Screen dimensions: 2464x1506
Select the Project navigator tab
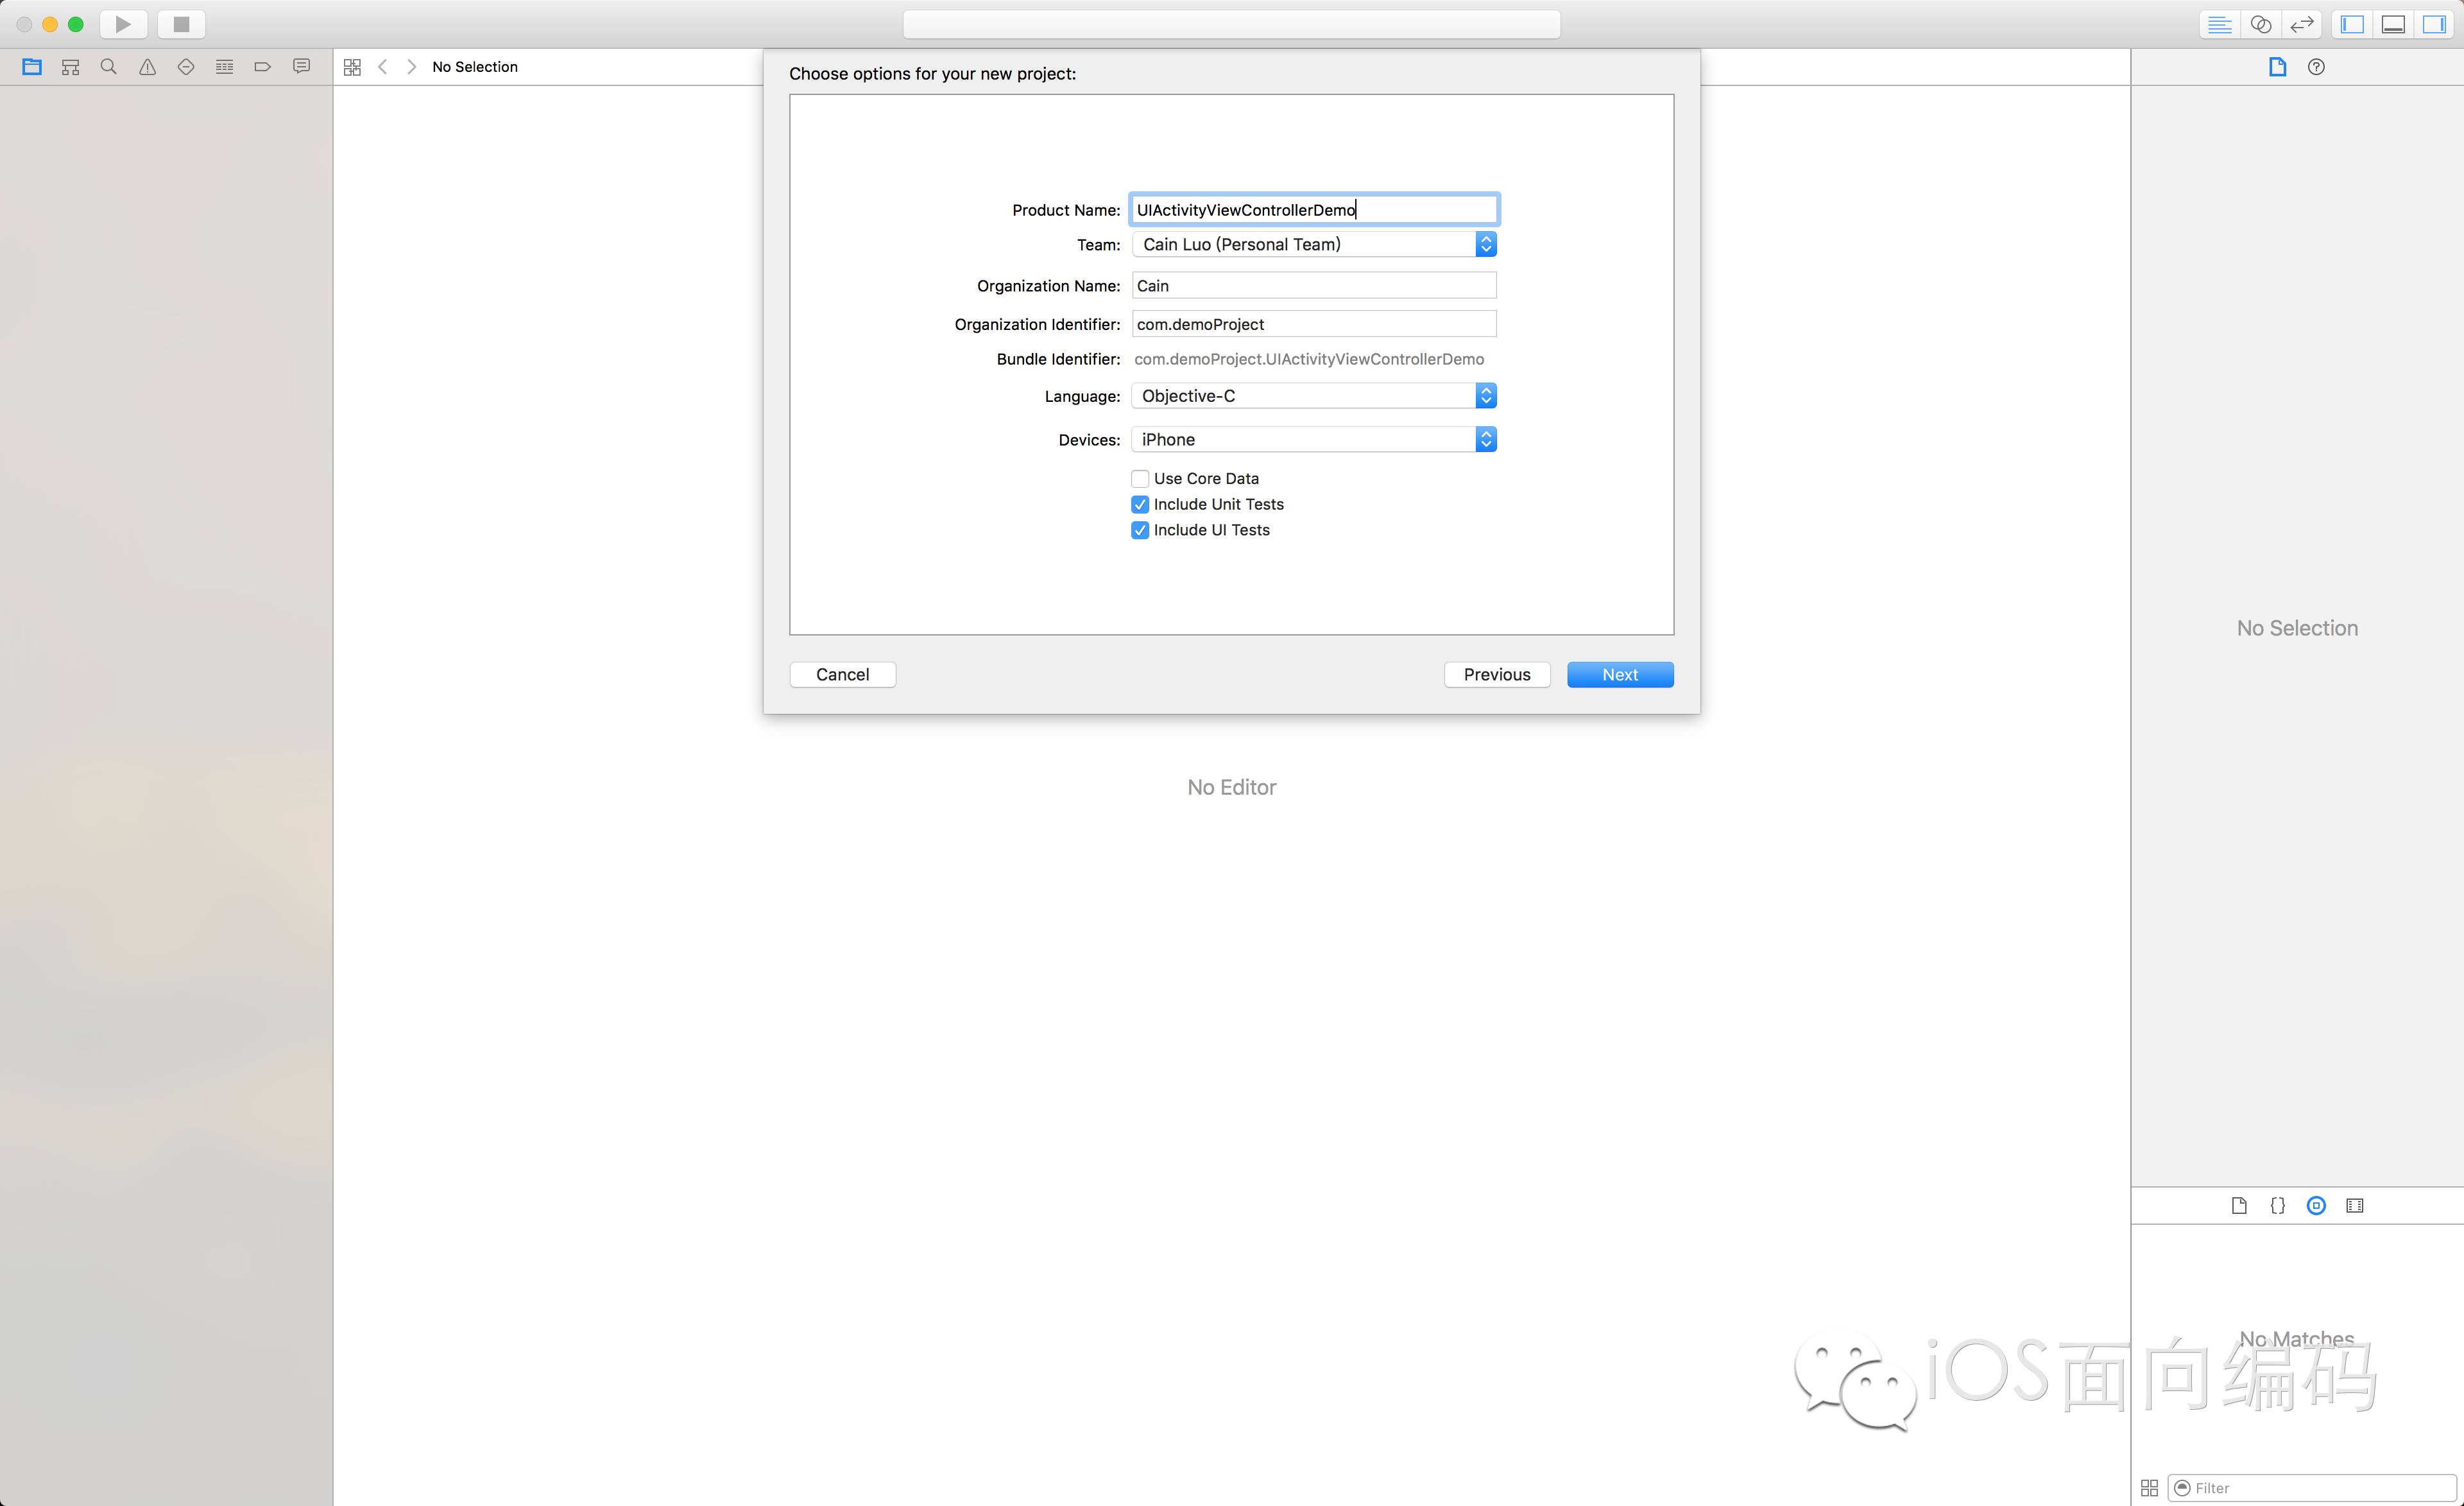point(32,67)
